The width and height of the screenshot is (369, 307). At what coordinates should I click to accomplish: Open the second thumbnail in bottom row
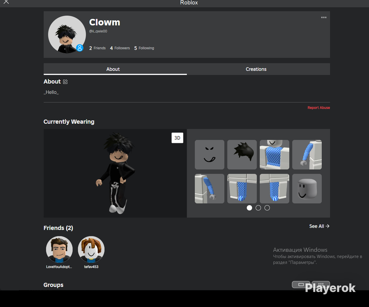coord(242,188)
